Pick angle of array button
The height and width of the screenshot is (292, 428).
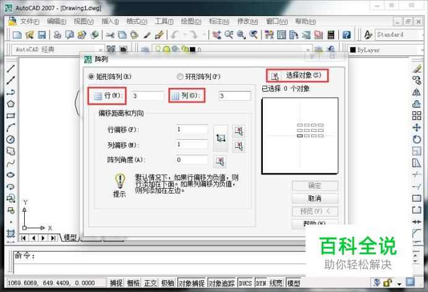(x=220, y=161)
